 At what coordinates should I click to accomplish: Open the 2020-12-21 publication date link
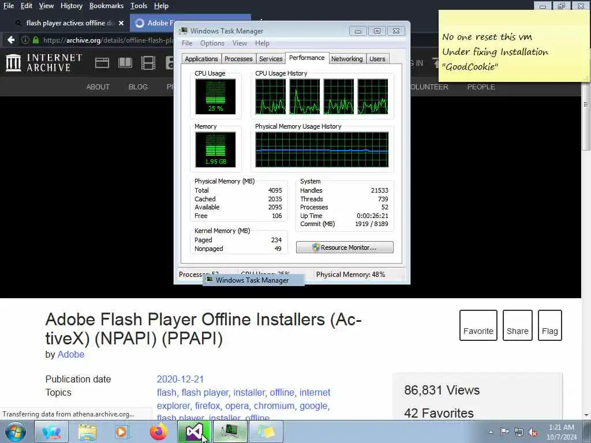[180, 379]
